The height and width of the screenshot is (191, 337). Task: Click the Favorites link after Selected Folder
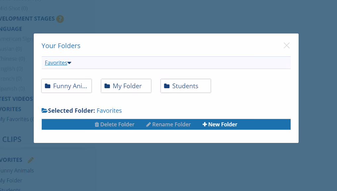coord(109,111)
